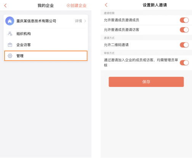Viewport: 192px width, 158px height.
Task: Click the 企业访客 briefcase icon
Action: point(10,45)
